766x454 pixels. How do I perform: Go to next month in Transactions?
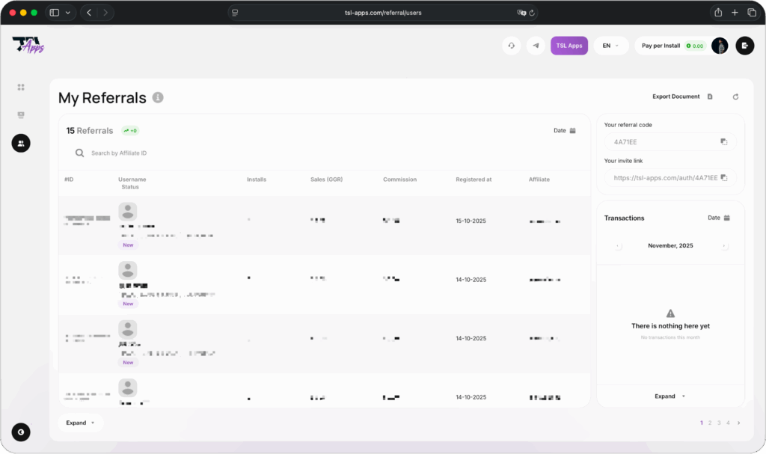pos(723,246)
